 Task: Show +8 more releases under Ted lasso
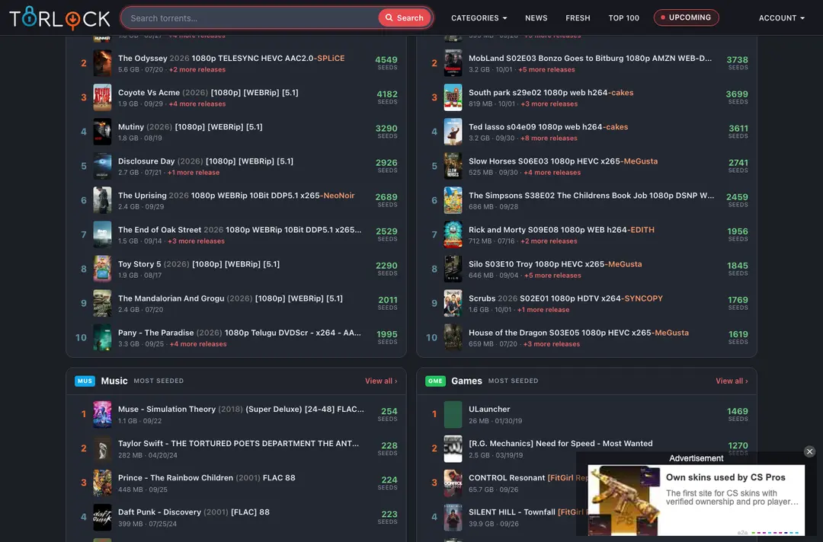549,139
